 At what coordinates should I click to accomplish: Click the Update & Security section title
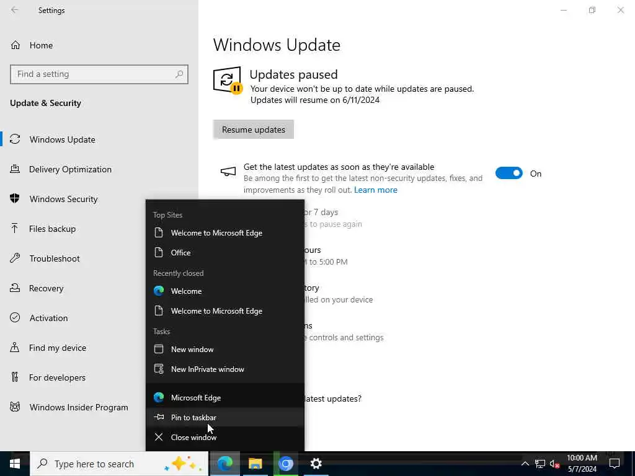pyautogui.click(x=45, y=104)
